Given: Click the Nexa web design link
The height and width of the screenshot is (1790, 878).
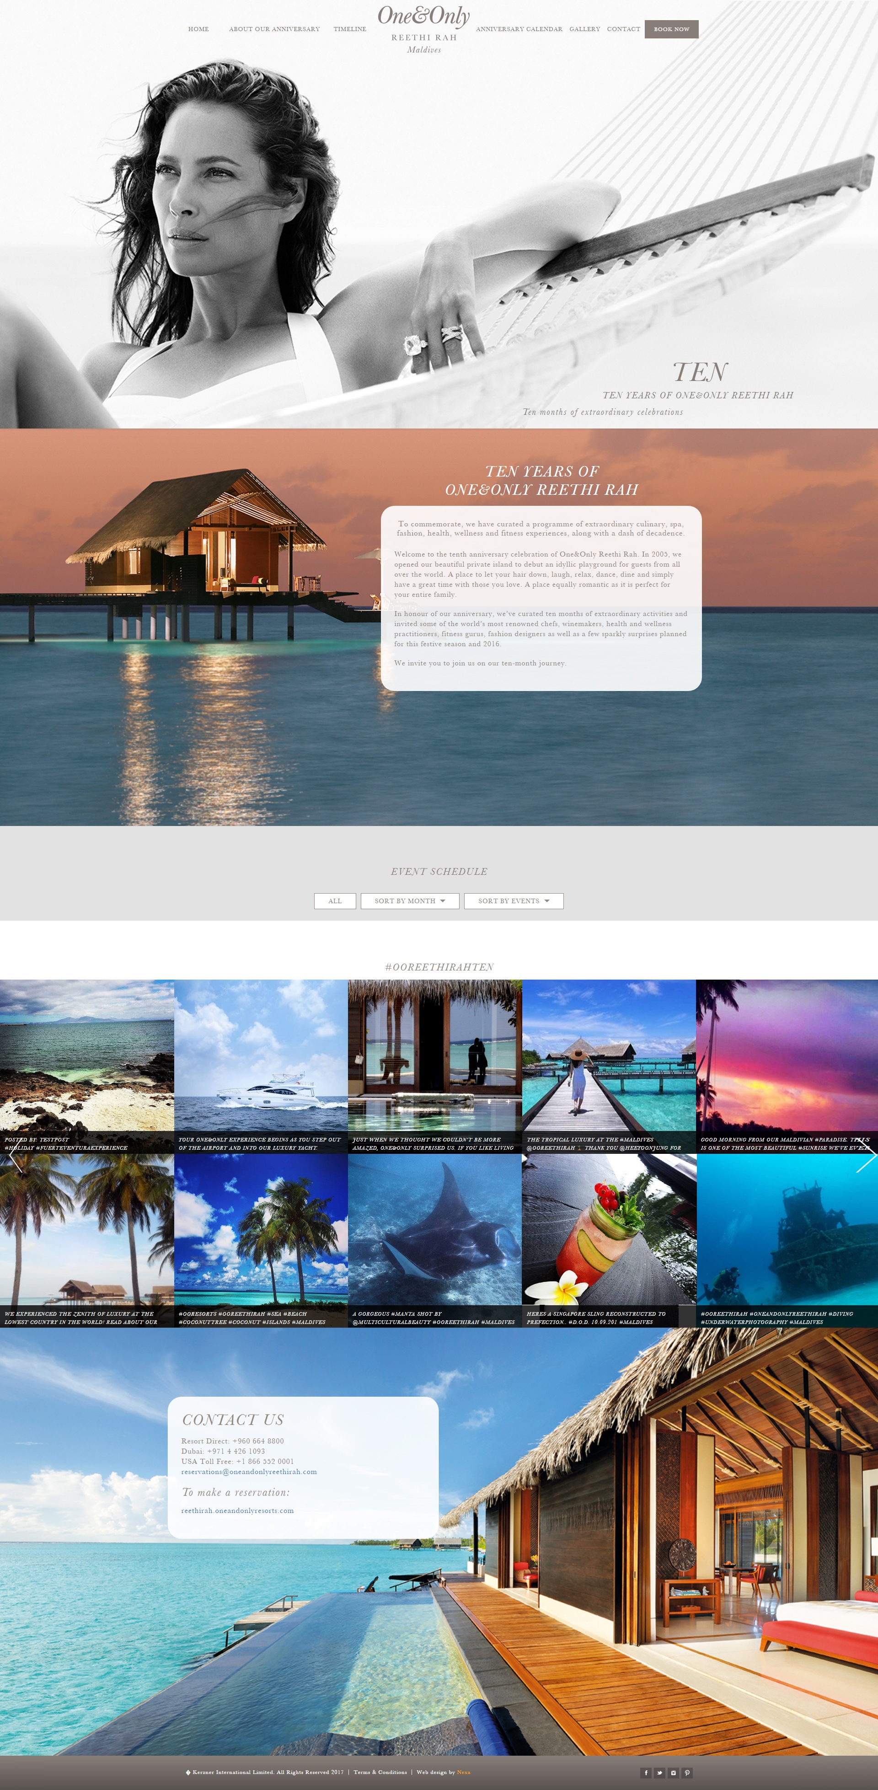Looking at the screenshot, I should click(463, 1772).
